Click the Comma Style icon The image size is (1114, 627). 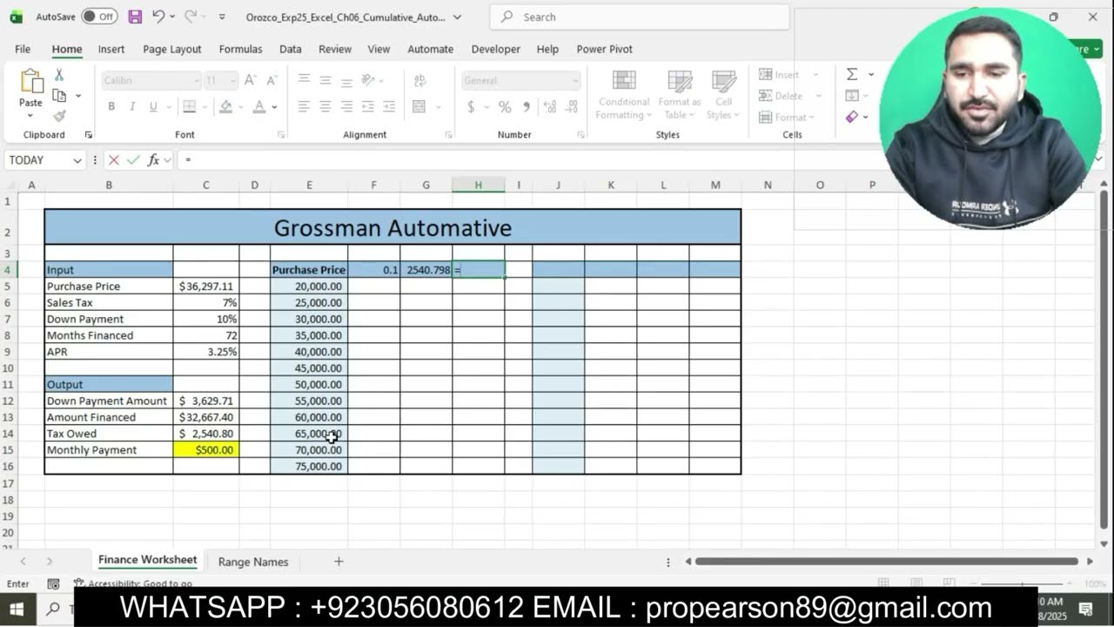(x=526, y=106)
